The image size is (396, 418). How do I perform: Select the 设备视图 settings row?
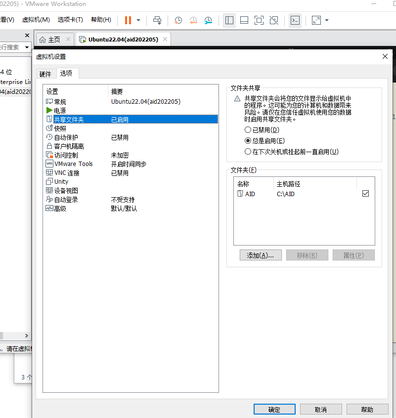pyautogui.click(x=132, y=191)
